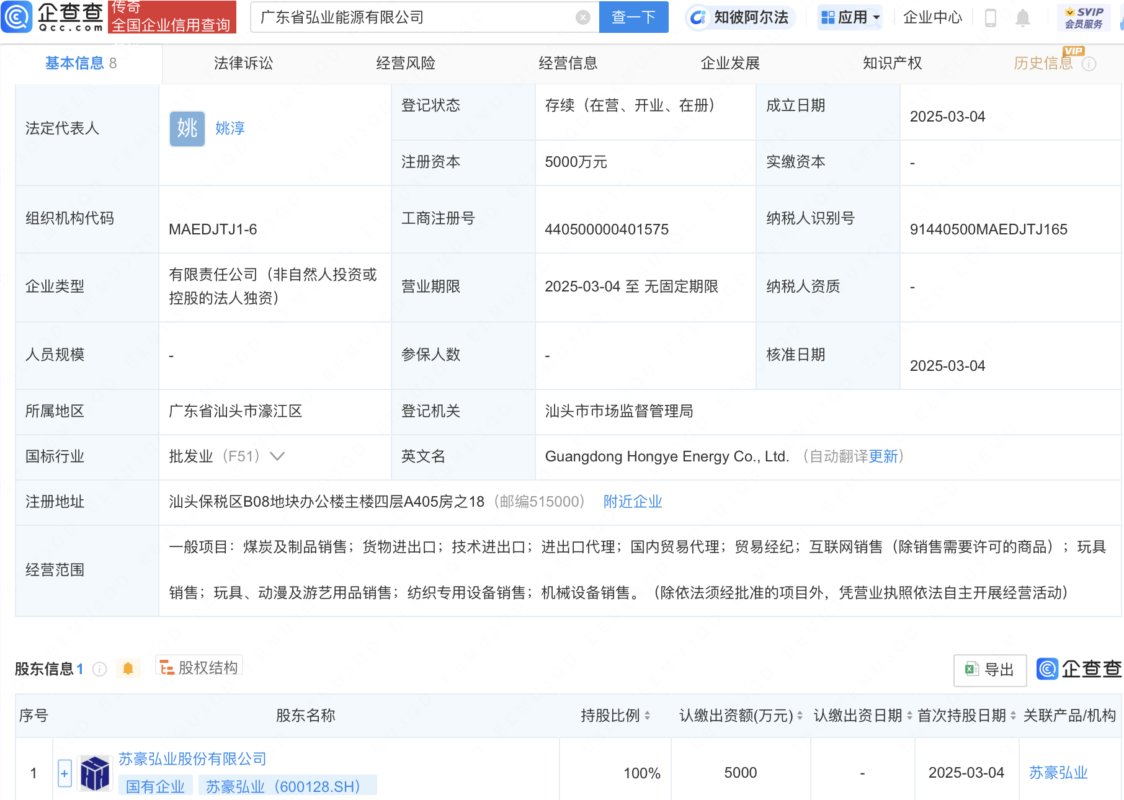Viewport: 1124px width, 800px height.
Task: Click English name Guangdong Hongye Energy Co., Ltd.
Action: [667, 456]
